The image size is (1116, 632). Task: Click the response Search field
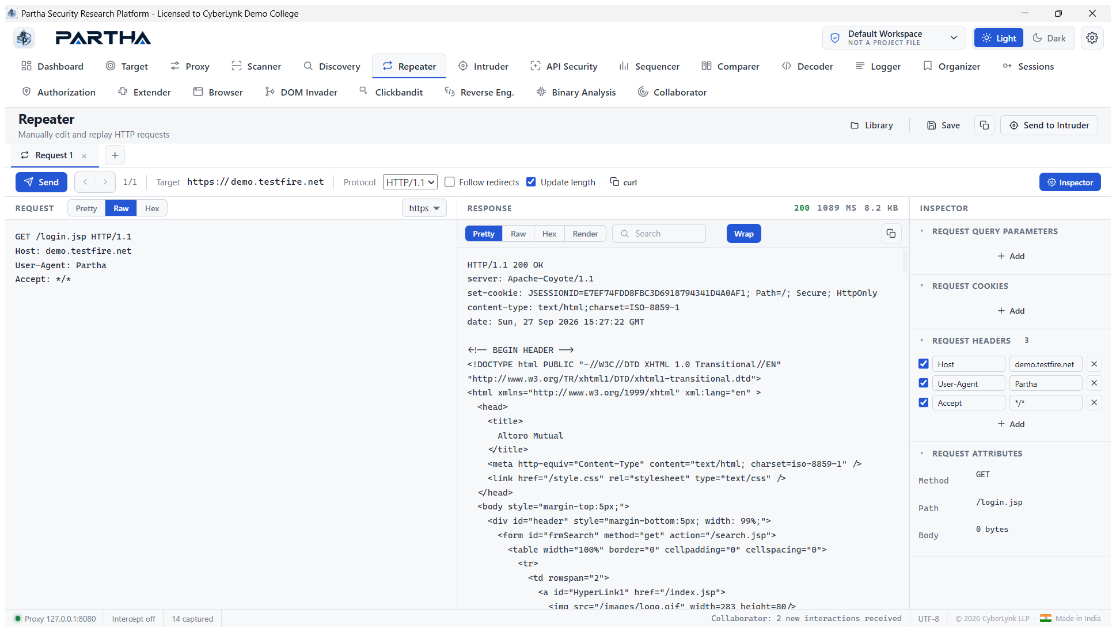click(x=659, y=234)
